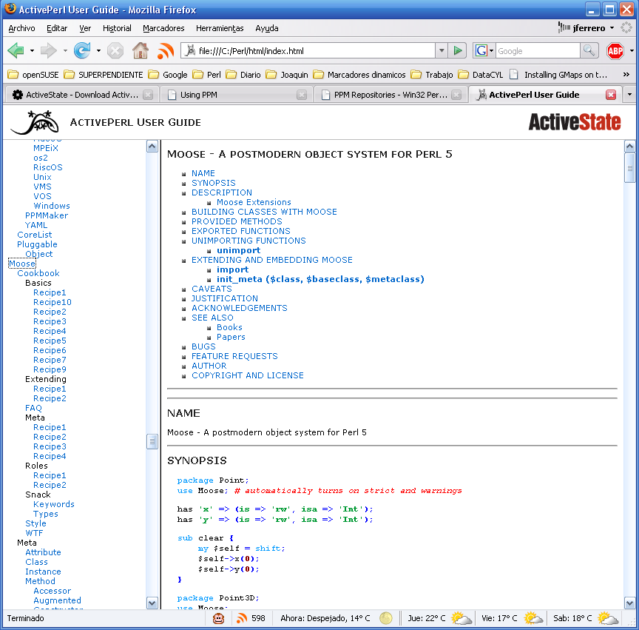Open the Google bookmarks folder
639x630 pixels.
click(x=167, y=75)
